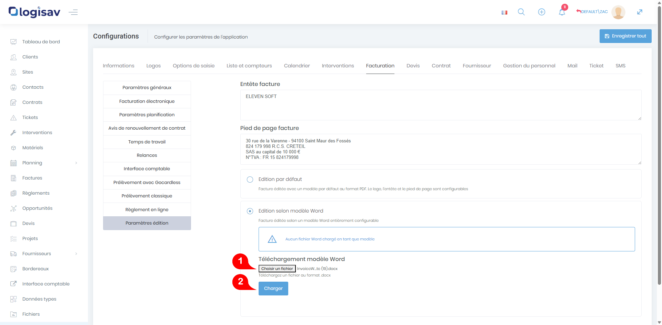Click the search magnifier icon in header

click(521, 12)
